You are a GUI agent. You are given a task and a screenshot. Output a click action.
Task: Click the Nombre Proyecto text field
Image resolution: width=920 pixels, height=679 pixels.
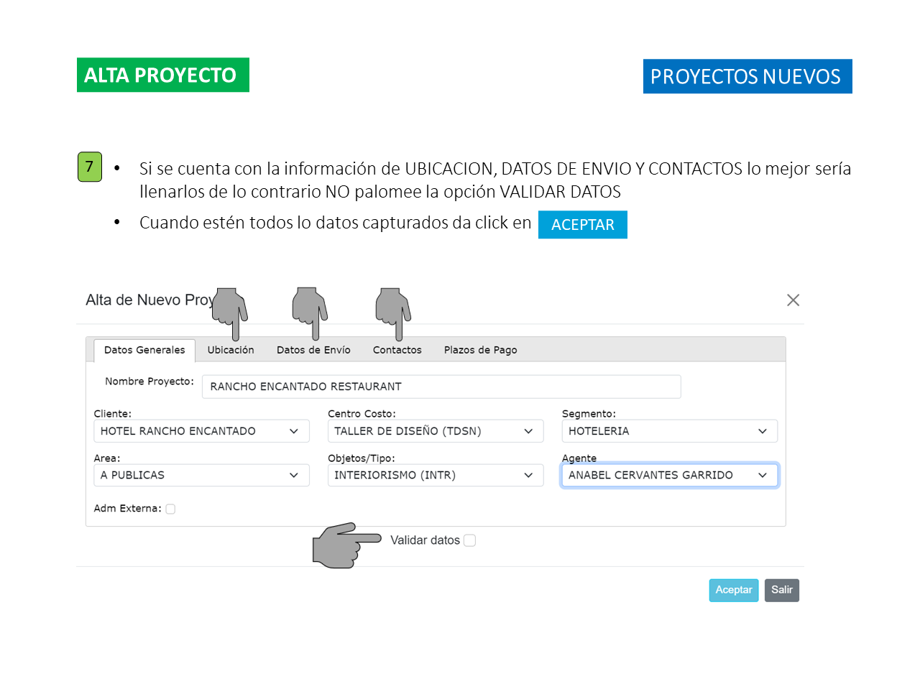(441, 387)
